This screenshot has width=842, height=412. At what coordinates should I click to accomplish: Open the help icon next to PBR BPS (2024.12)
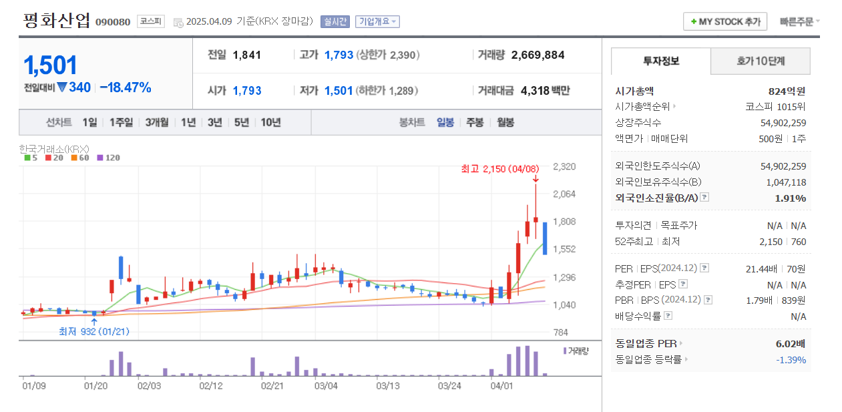point(707,300)
